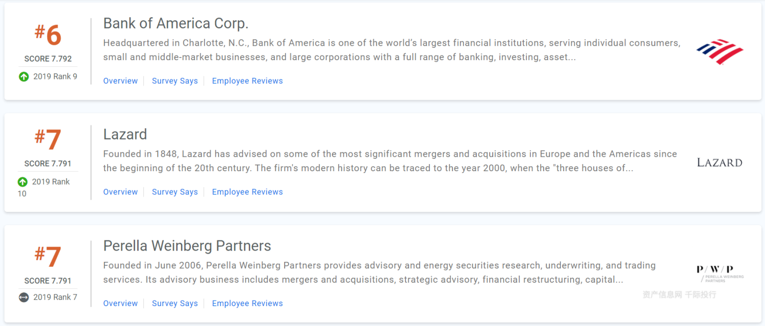
Task: Click unchanged-rank arrow icon for Perella Weinberg
Action: point(23,297)
